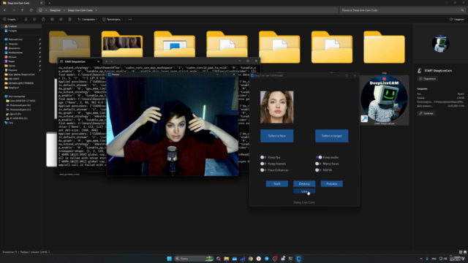
Task: Click the Preview button in Deep Live Cam
Action: pyautogui.click(x=331, y=183)
